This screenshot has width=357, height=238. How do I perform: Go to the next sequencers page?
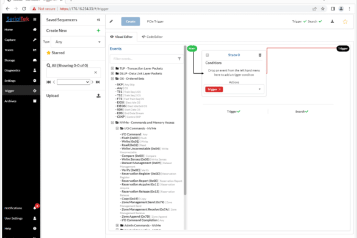[92, 82]
